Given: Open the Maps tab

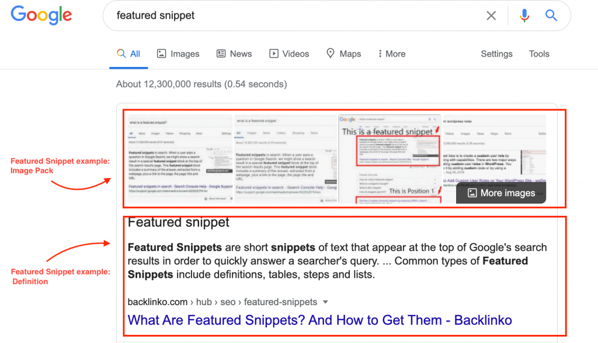Looking at the screenshot, I should [x=343, y=54].
